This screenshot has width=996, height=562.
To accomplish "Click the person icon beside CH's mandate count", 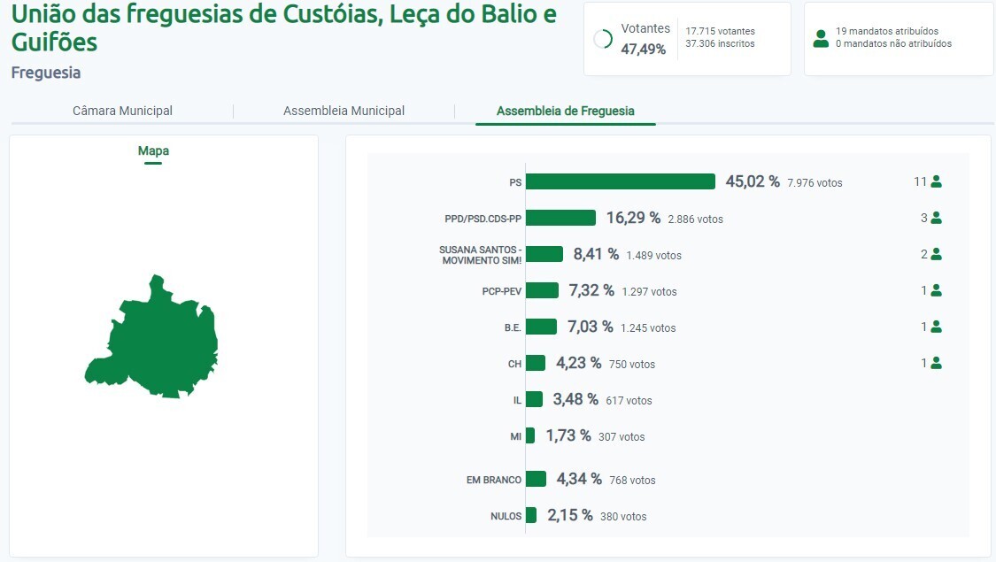I will coord(936,362).
